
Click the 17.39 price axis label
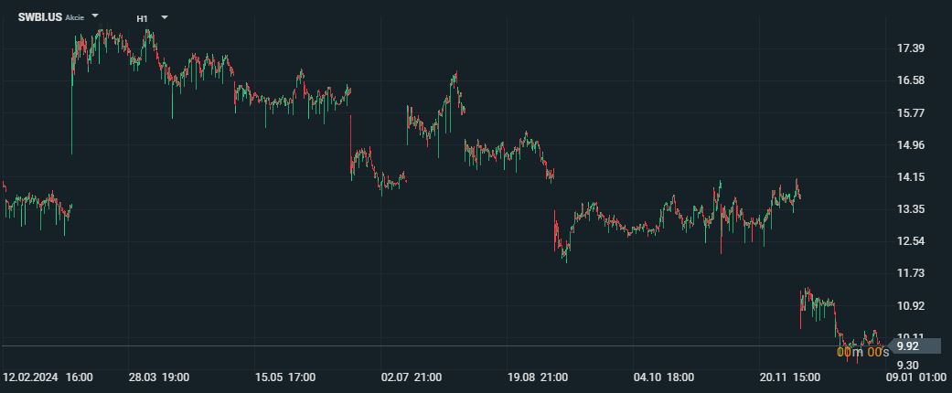point(910,48)
